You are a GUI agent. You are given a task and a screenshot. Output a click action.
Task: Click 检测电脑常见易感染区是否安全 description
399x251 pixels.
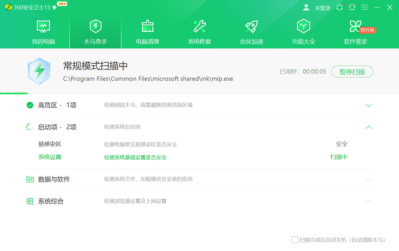pyautogui.click(x=141, y=144)
